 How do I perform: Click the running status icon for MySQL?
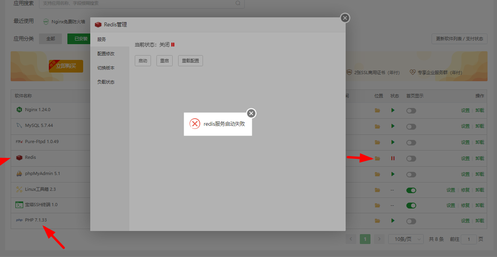click(x=393, y=126)
